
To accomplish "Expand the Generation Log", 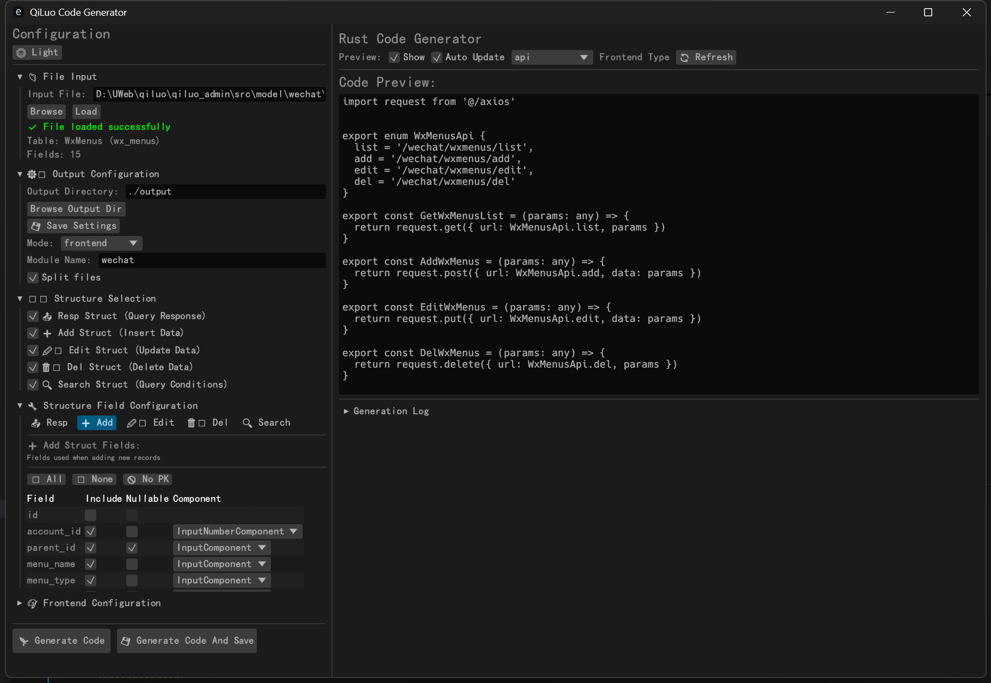I will (x=346, y=411).
